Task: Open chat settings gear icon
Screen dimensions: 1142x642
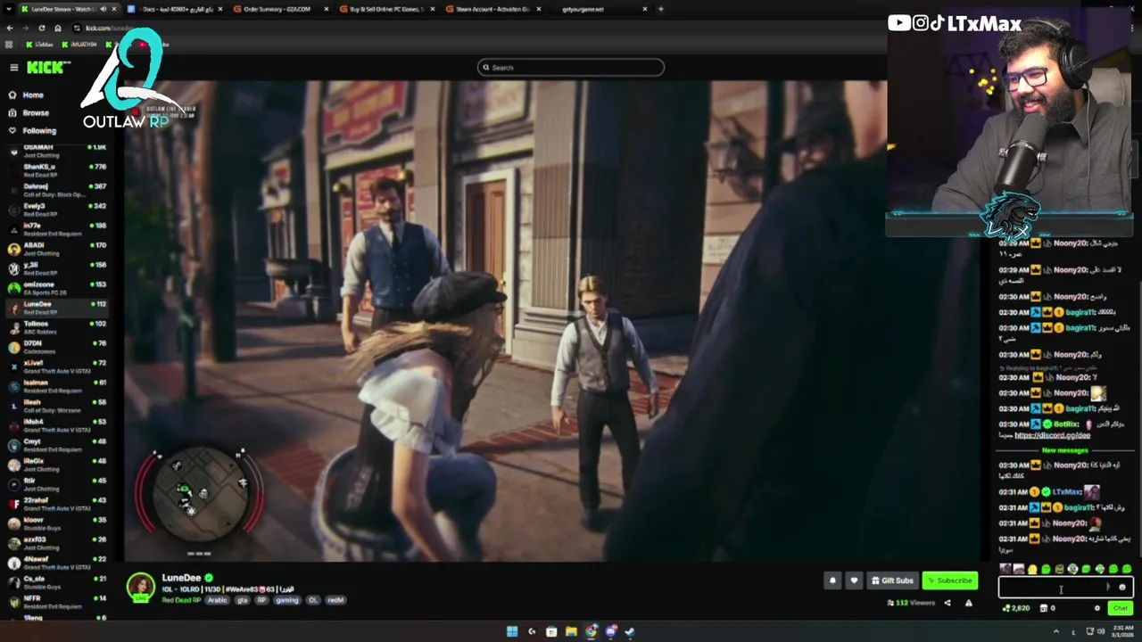Action: [x=1097, y=608]
